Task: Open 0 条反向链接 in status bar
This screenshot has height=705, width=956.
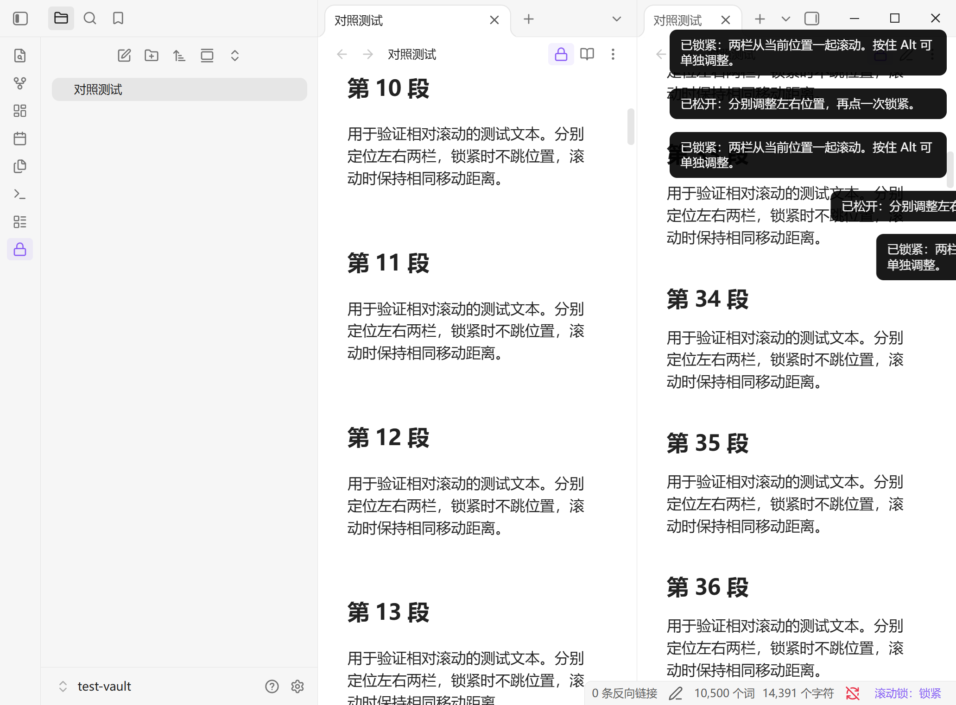Action: [x=625, y=693]
